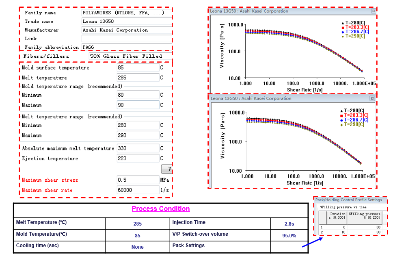Viewport: 393px width, 265px height.
Task: Close the upper Leona 13G50 viscosity chart panel
Action: 374,11
